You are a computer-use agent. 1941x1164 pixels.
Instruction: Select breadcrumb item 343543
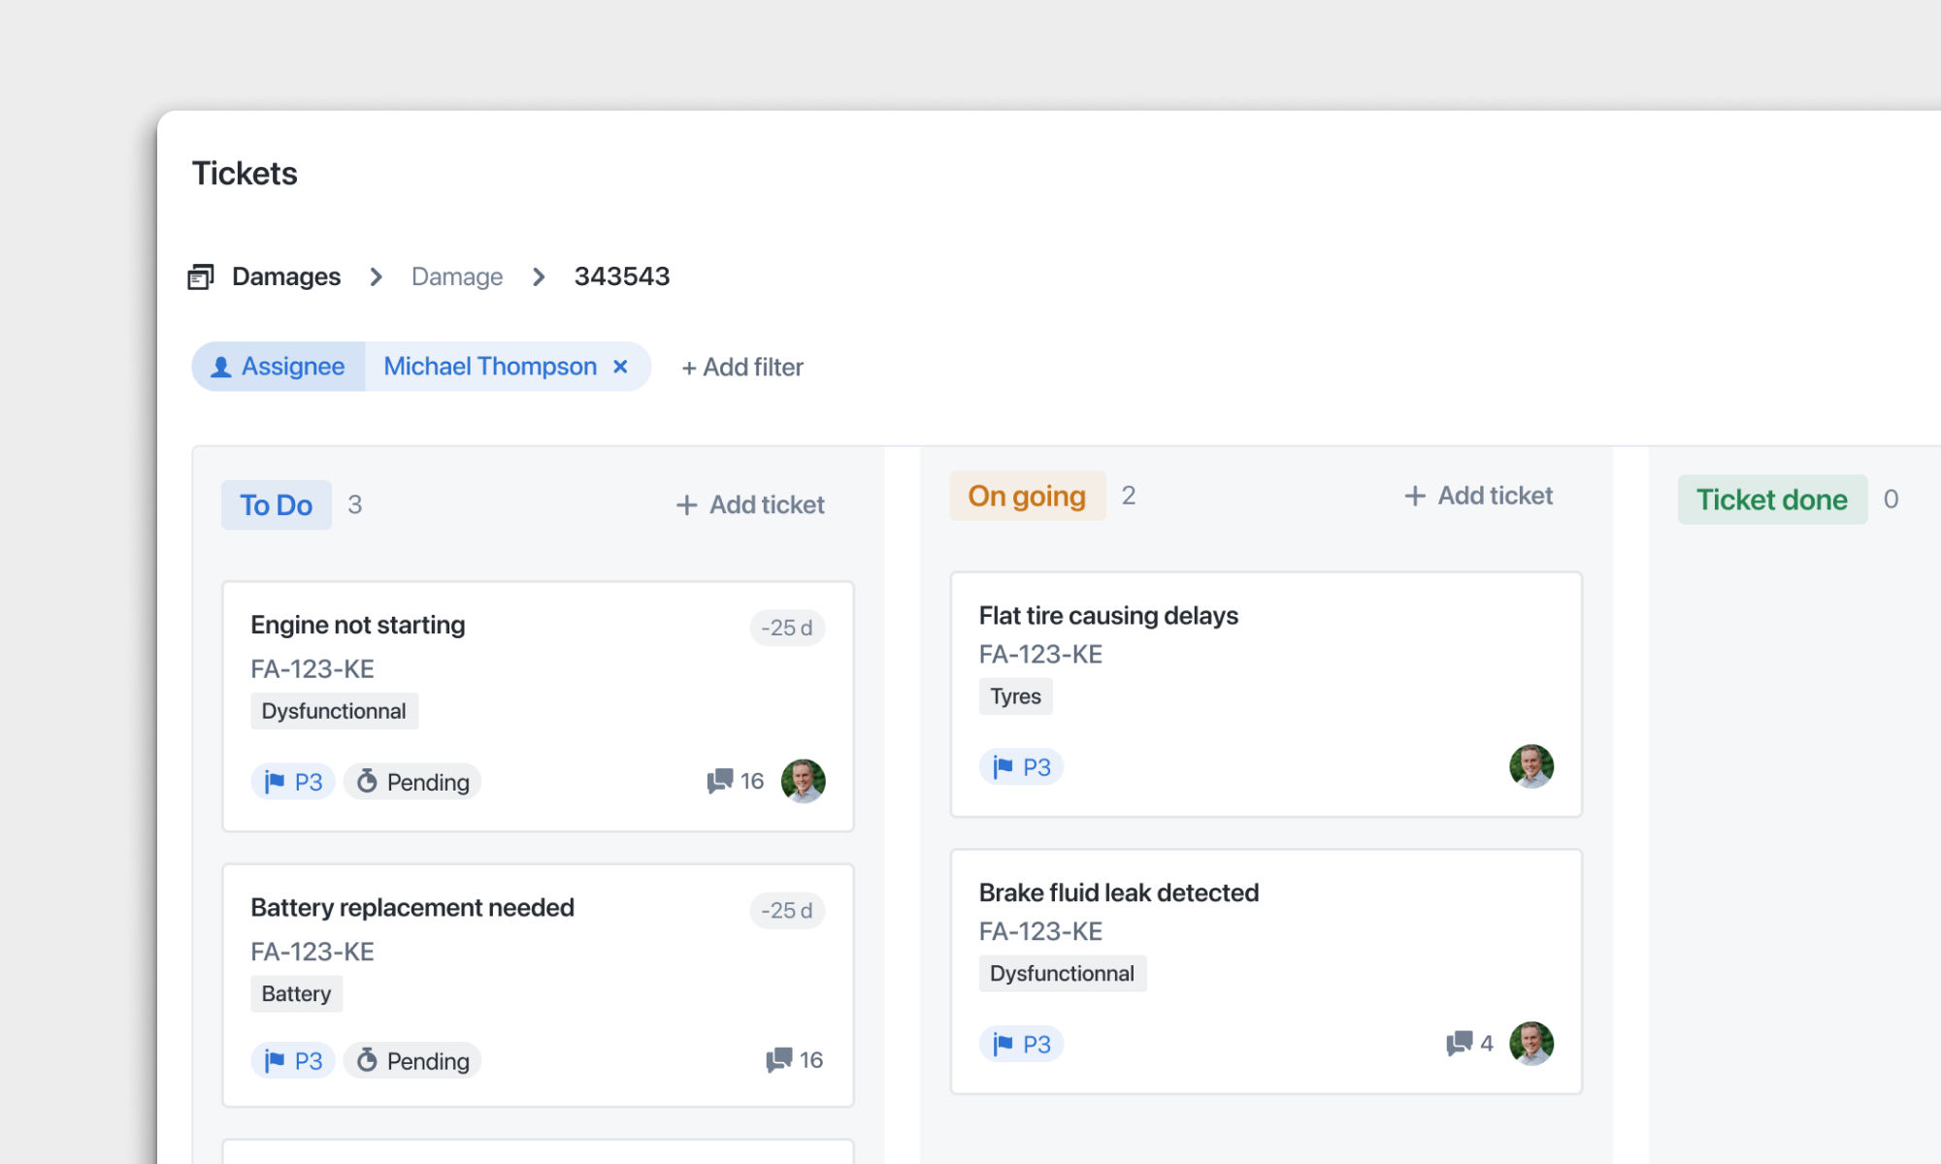pyautogui.click(x=622, y=276)
